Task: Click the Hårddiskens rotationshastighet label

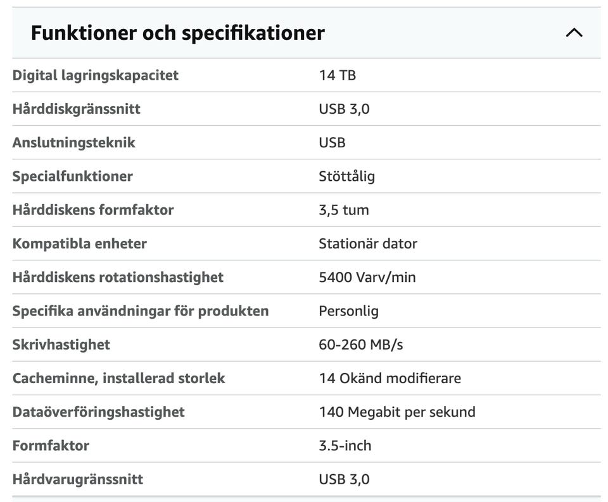Action: [x=118, y=277]
